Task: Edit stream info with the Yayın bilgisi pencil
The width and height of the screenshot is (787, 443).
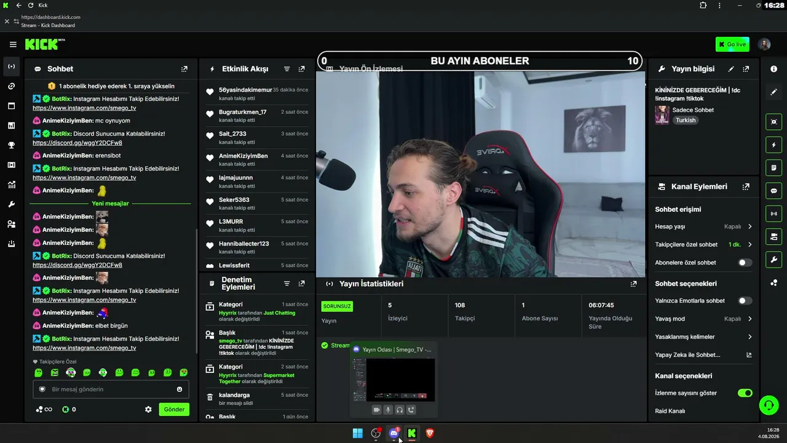Action: [731, 69]
